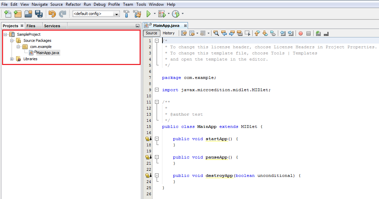Click the Save All disks icon
This screenshot has height=199, width=379.
click(x=39, y=14)
